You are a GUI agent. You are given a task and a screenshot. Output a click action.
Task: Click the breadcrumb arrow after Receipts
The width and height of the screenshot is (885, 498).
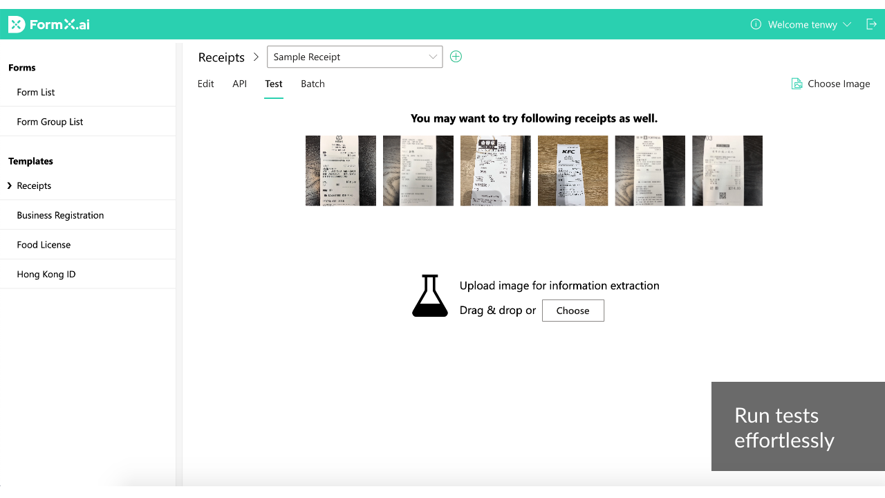pos(256,57)
